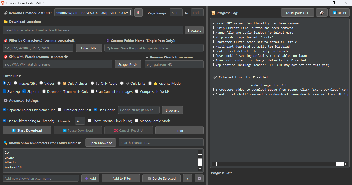
Task: Click Add to Filter button
Action: (x=120, y=178)
